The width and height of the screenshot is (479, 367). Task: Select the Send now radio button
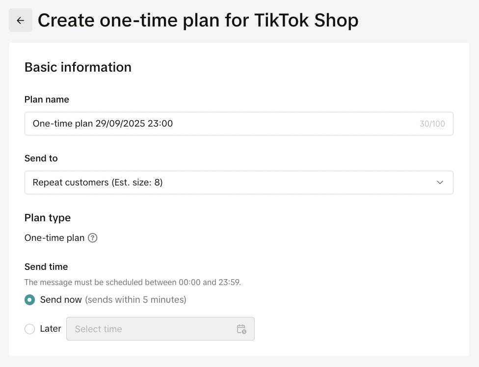click(30, 299)
